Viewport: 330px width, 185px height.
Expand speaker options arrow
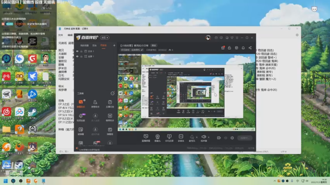(209, 137)
